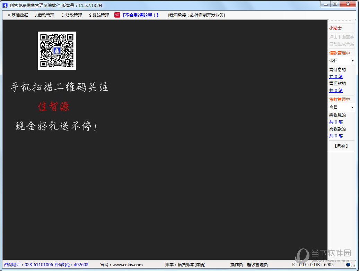Minimize the 创管免费借贷管理系统 window
The width and height of the screenshot is (359, 271).
tap(326, 4)
